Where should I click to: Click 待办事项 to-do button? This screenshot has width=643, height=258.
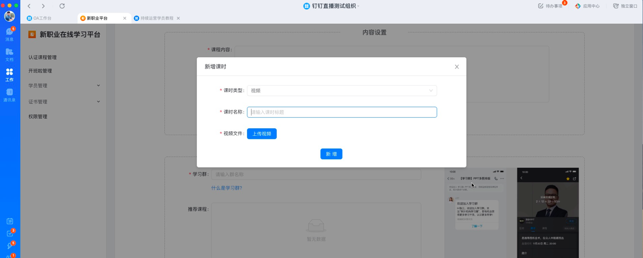(x=550, y=6)
